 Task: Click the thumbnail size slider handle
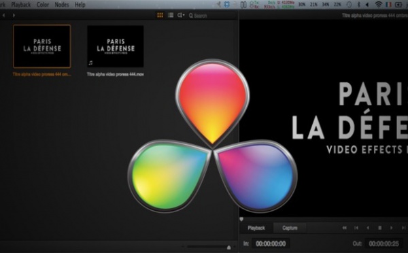(228, 248)
